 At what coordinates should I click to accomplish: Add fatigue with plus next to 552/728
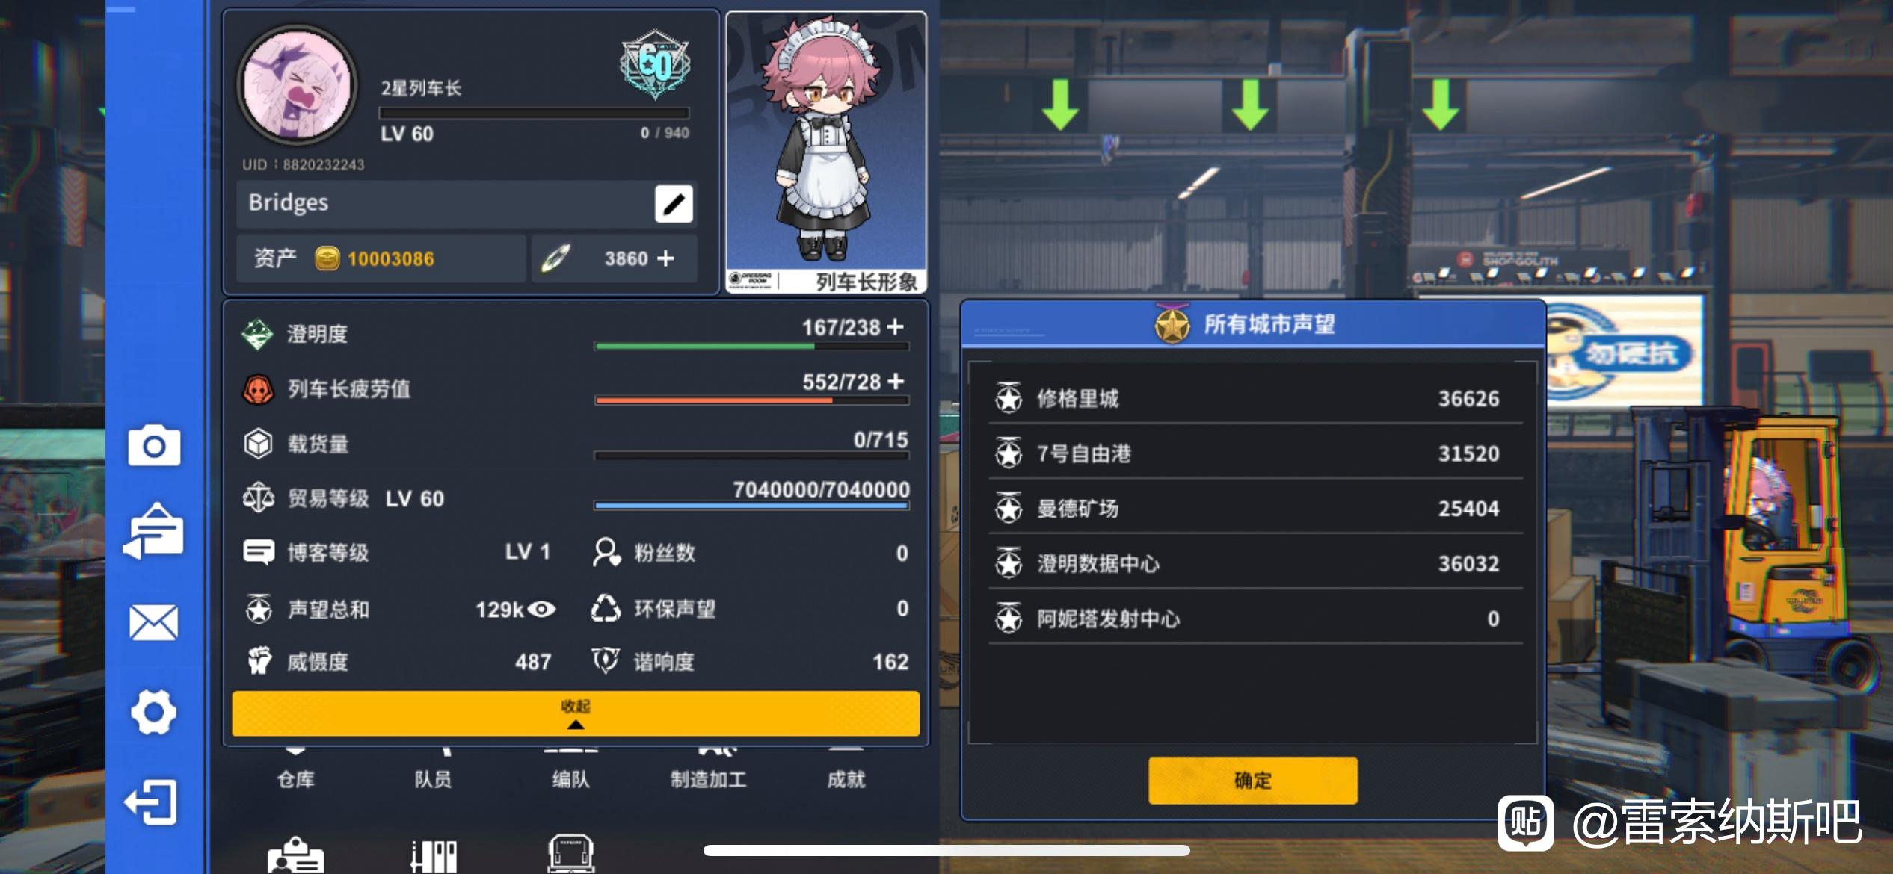896,381
